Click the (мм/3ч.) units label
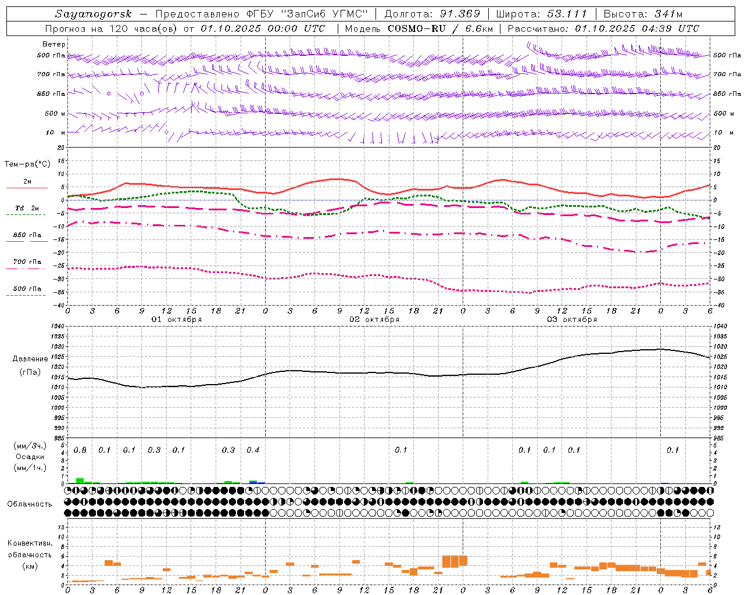This screenshot has height=595, width=744. pyautogui.click(x=30, y=446)
